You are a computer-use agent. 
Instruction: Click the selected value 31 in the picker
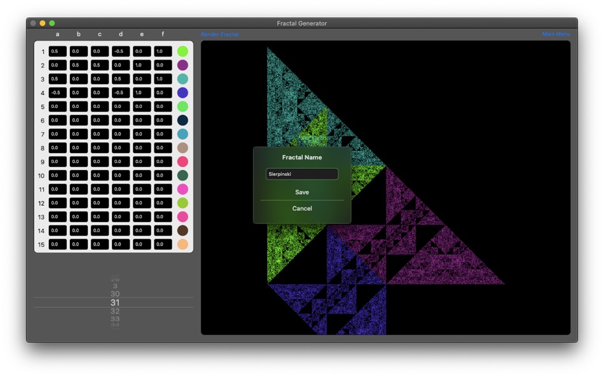click(x=115, y=303)
